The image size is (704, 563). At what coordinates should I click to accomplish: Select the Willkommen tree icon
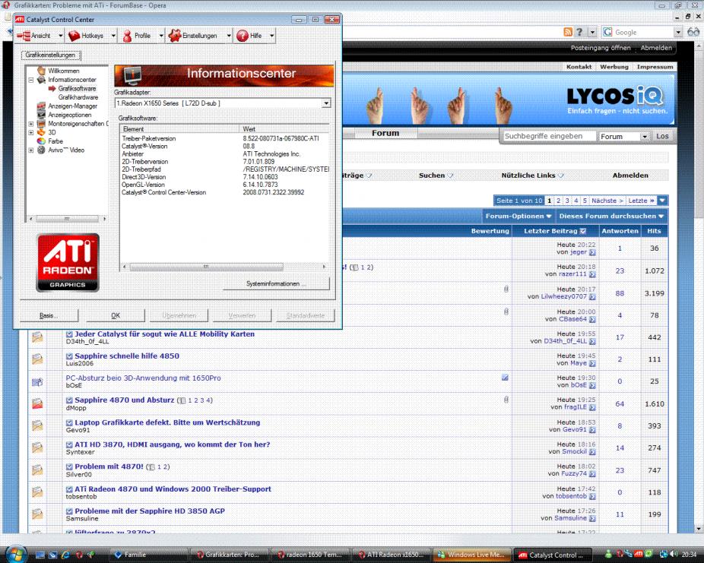coord(41,71)
